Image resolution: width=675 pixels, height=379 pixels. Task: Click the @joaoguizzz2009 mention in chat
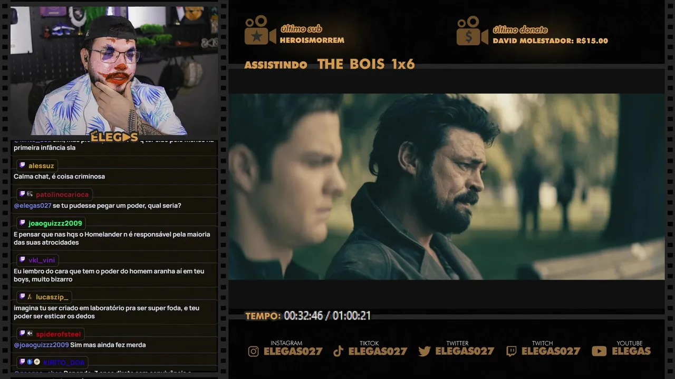41,345
